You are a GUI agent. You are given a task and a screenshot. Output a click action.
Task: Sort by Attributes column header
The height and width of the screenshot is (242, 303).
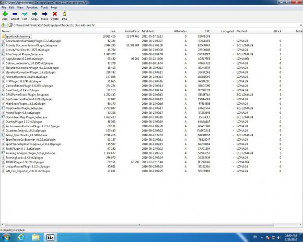(180, 31)
